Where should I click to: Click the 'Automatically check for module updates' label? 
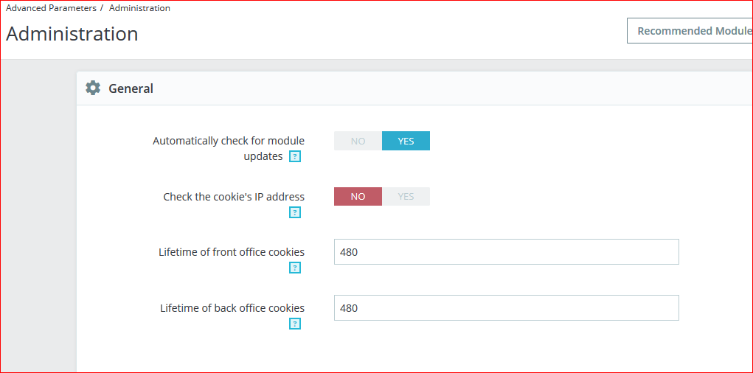pyautogui.click(x=228, y=141)
